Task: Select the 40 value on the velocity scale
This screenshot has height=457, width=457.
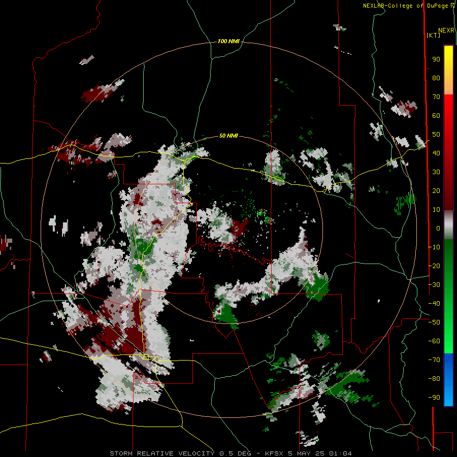Action: tap(436, 153)
